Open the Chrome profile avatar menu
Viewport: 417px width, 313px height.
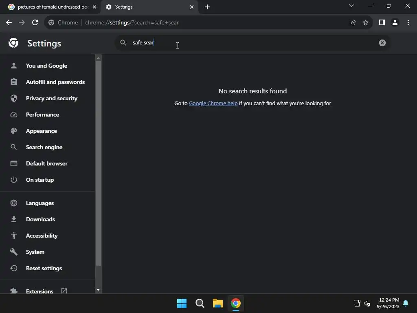click(395, 23)
